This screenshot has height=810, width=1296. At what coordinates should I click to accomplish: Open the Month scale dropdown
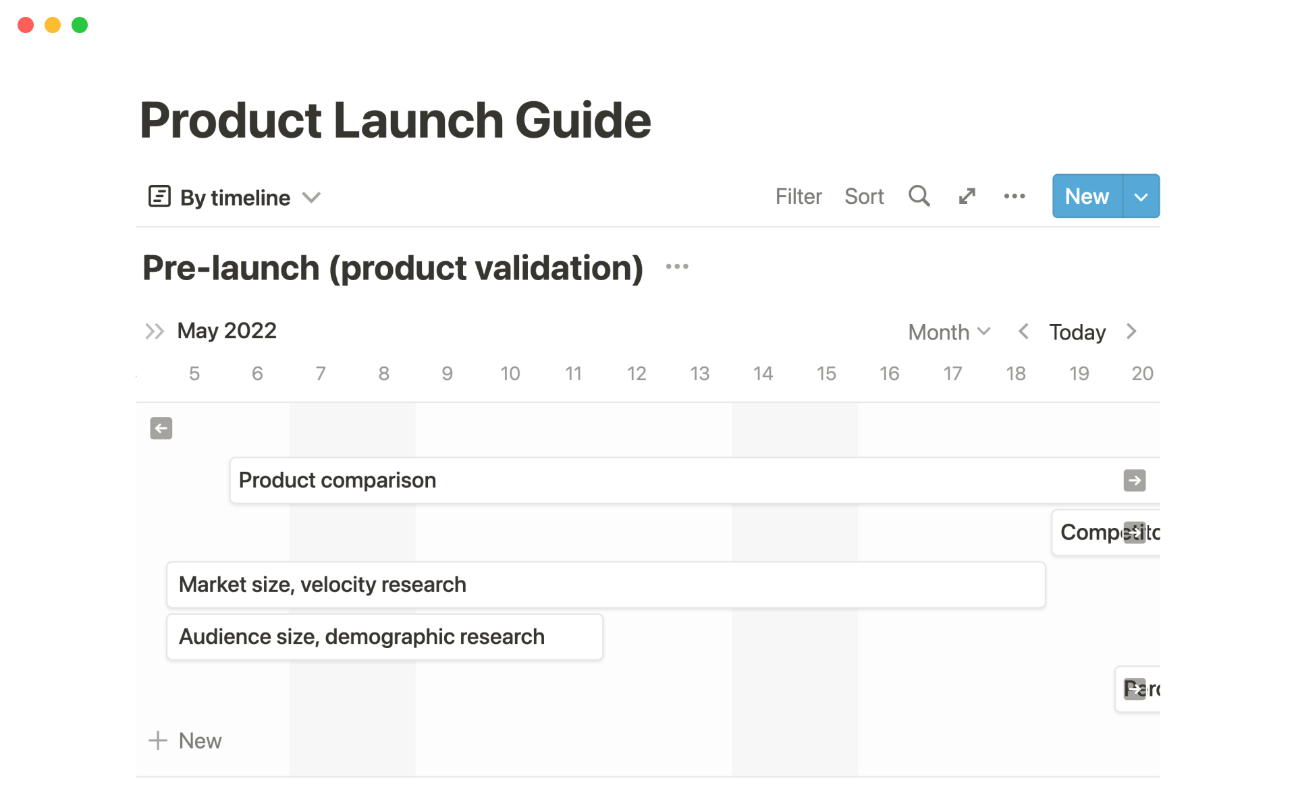click(948, 332)
